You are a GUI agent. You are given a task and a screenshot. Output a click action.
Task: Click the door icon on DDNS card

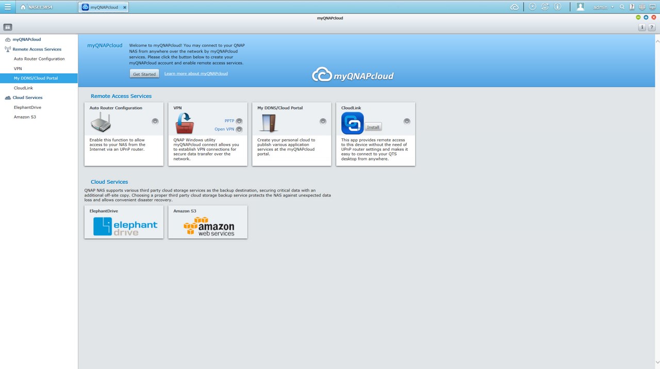(269, 123)
